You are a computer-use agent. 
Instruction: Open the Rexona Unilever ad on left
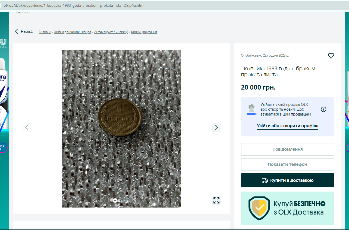coord(4,120)
